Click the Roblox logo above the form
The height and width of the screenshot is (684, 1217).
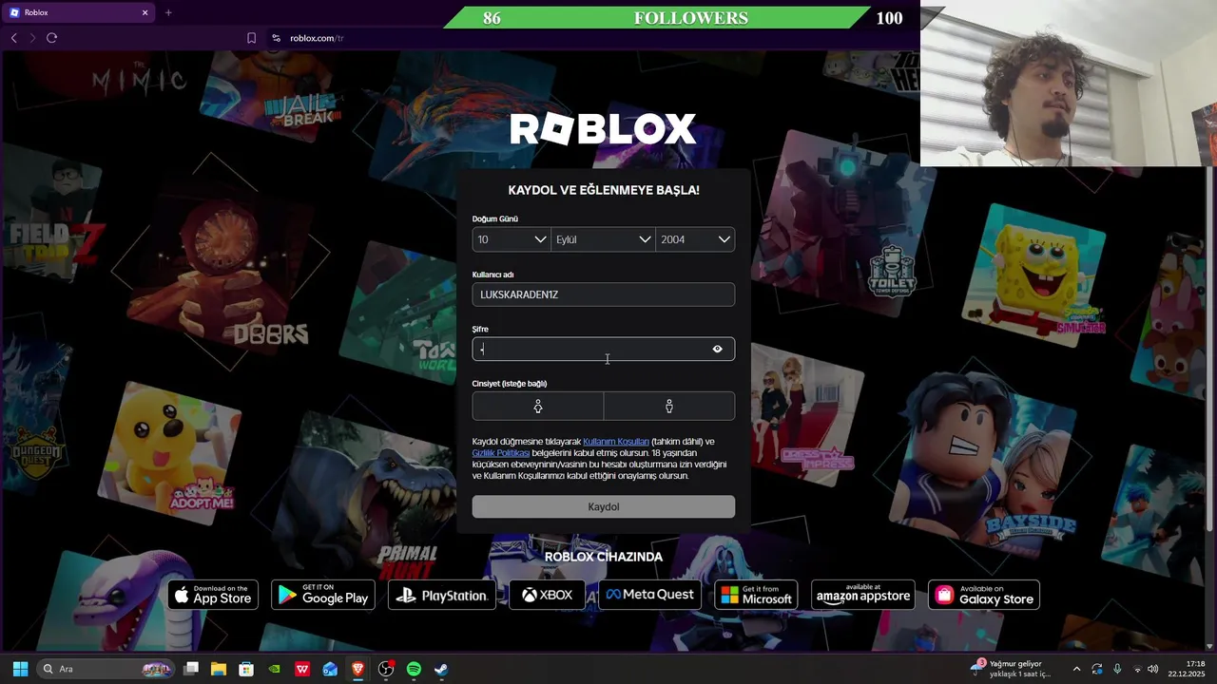pos(603,129)
